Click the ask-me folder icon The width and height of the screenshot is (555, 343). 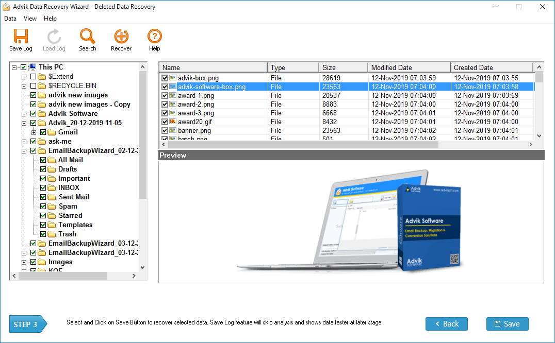point(42,142)
